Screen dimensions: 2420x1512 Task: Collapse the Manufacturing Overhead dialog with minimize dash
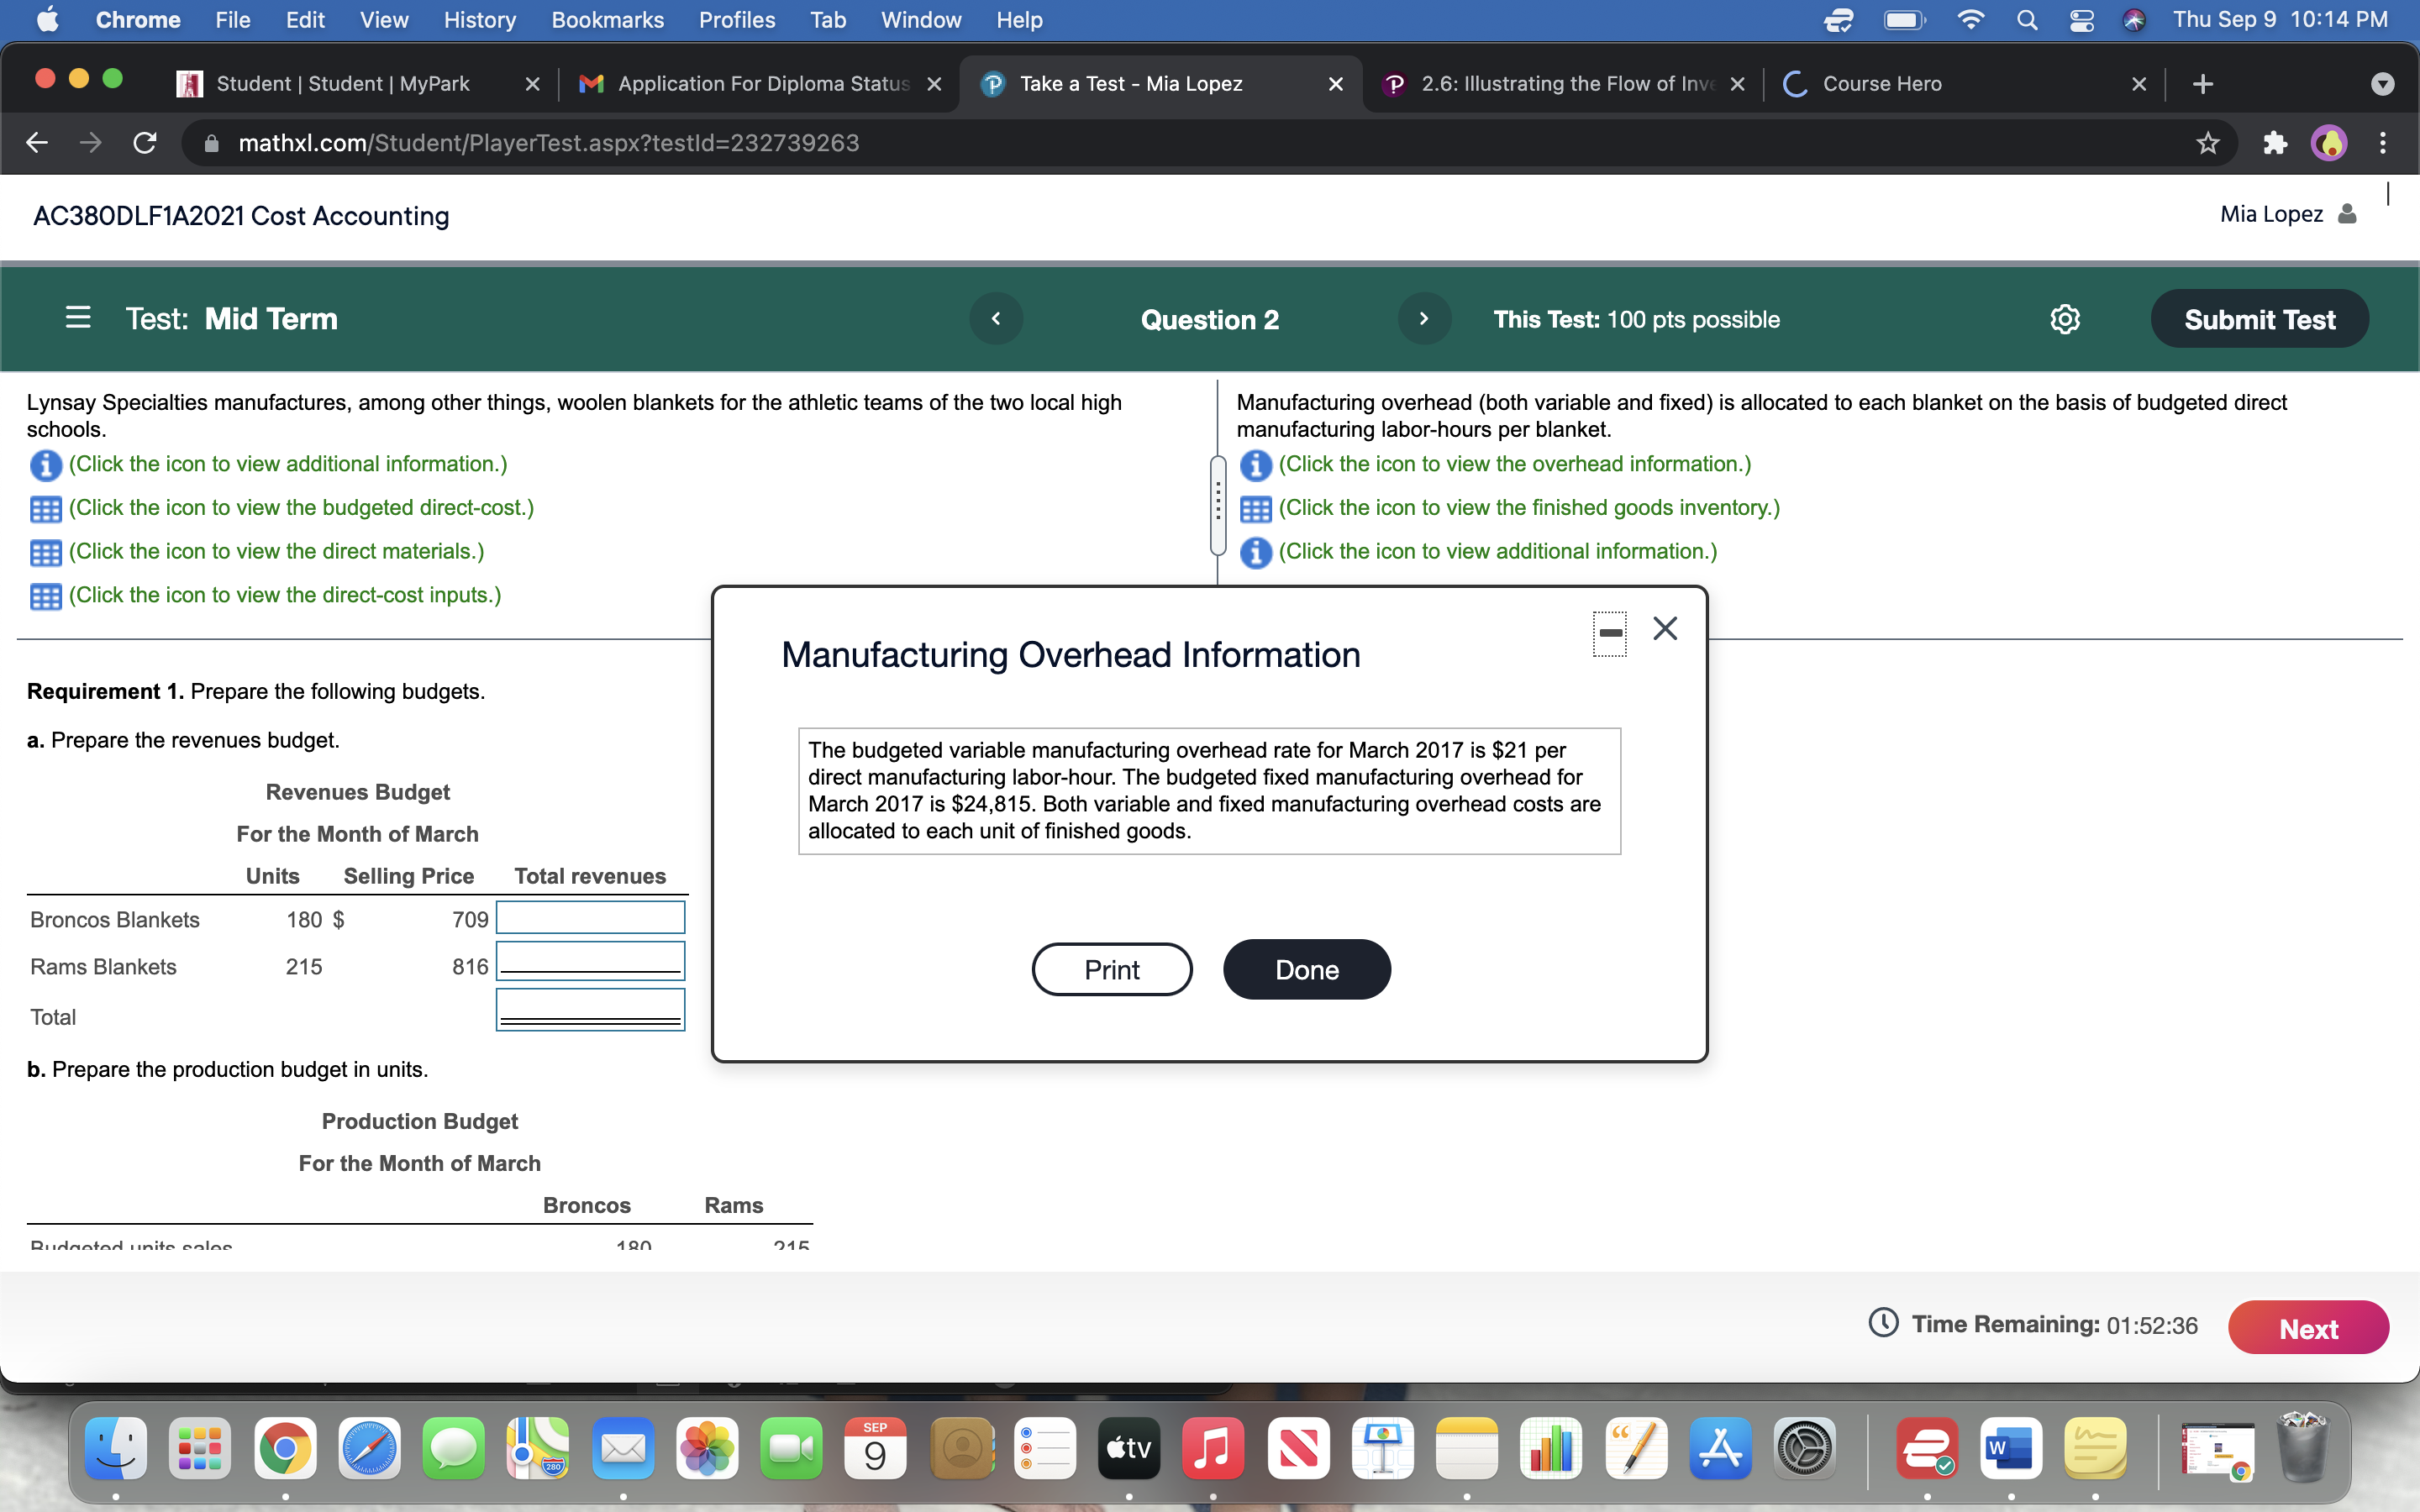(1609, 633)
